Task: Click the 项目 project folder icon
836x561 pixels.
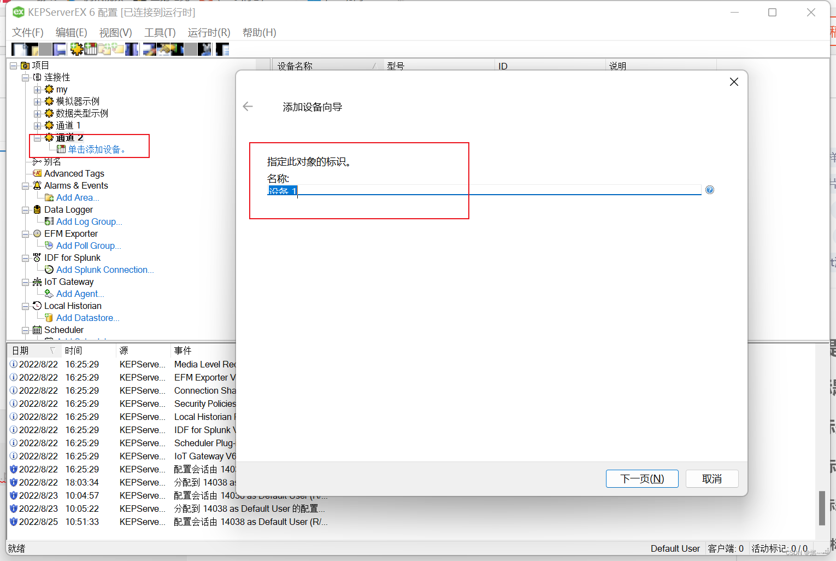Action: point(25,66)
